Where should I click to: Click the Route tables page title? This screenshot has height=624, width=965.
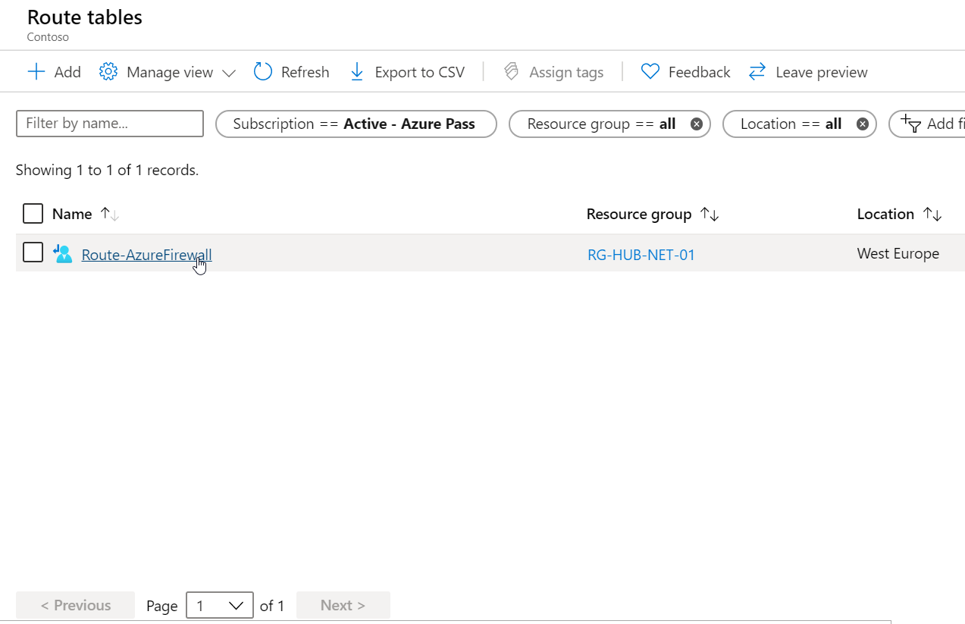(84, 17)
